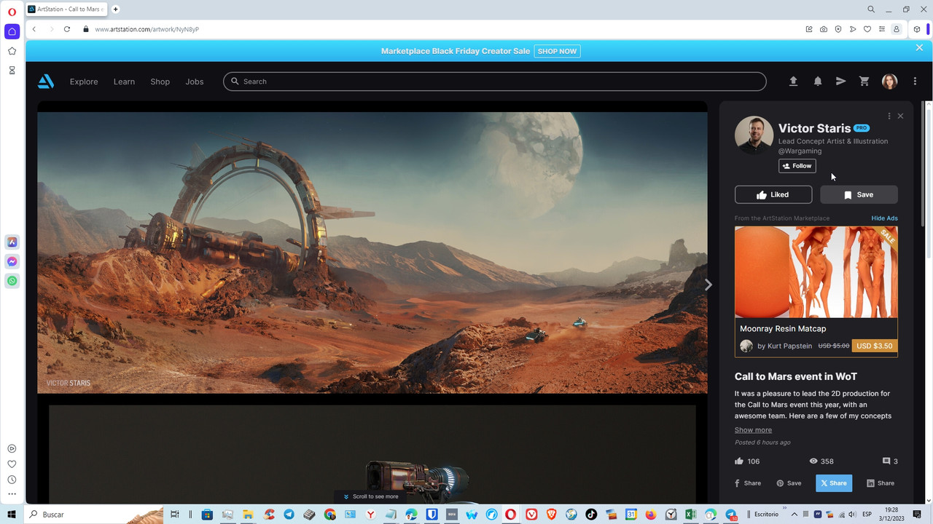This screenshot has height=524, width=933.
Task: Dismiss the Black Friday sale banner
Action: tap(919, 47)
